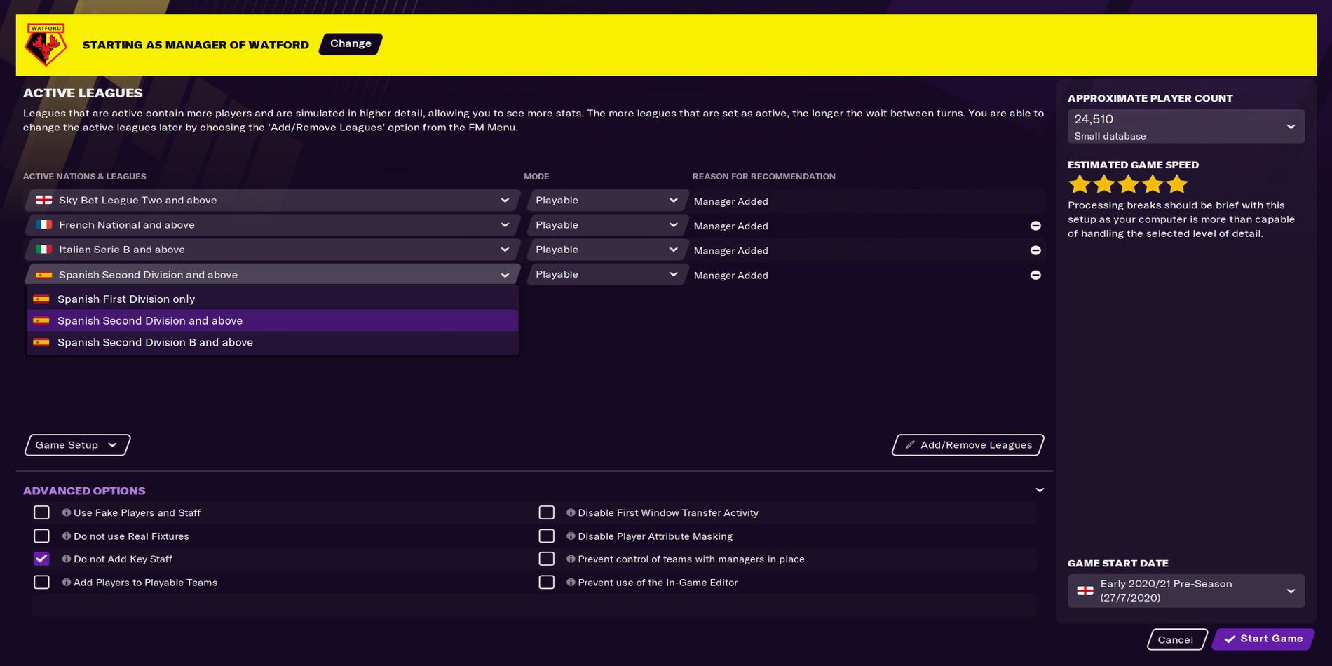This screenshot has height=666, width=1332.
Task: Click the England flag beside Sky Bet League Two
Action: click(43, 200)
